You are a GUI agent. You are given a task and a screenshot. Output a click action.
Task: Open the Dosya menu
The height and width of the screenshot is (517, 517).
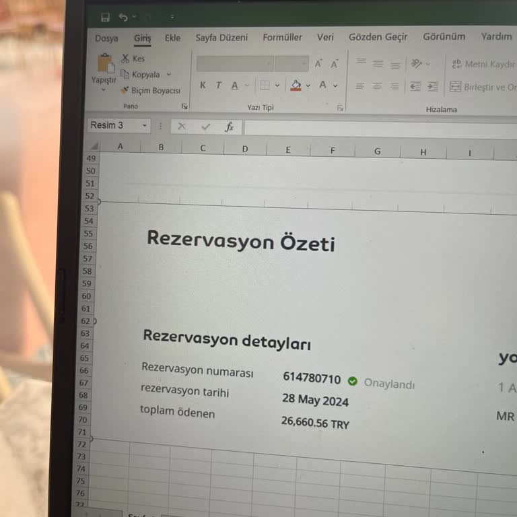click(x=106, y=38)
